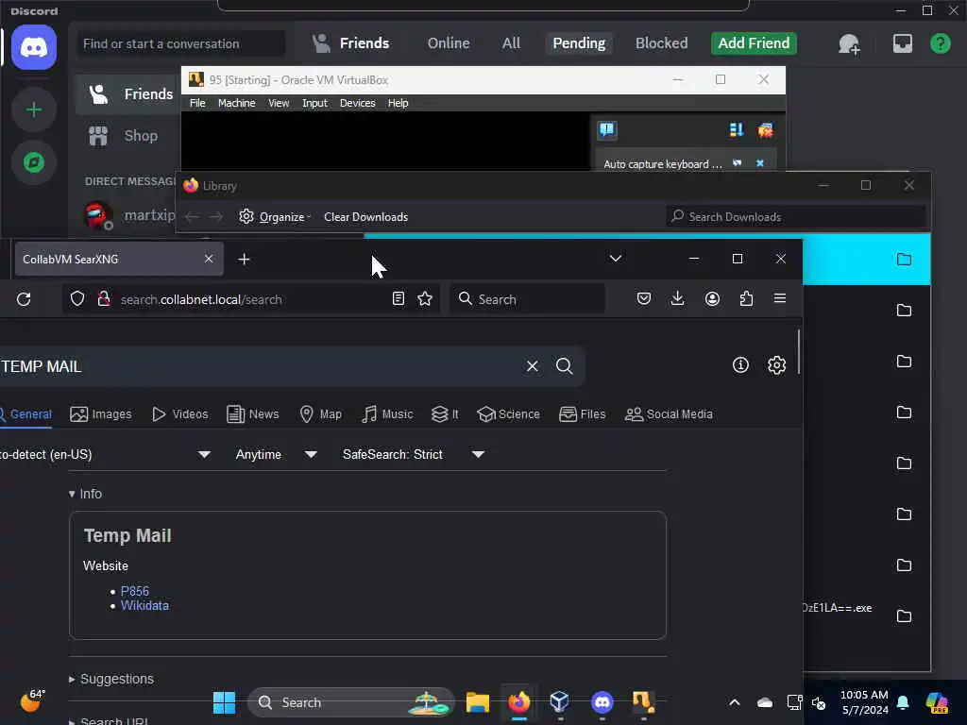Open SearXNG preferences gear icon

tap(776, 365)
